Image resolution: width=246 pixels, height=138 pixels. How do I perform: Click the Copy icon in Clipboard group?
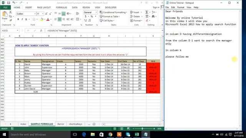(10, 16)
